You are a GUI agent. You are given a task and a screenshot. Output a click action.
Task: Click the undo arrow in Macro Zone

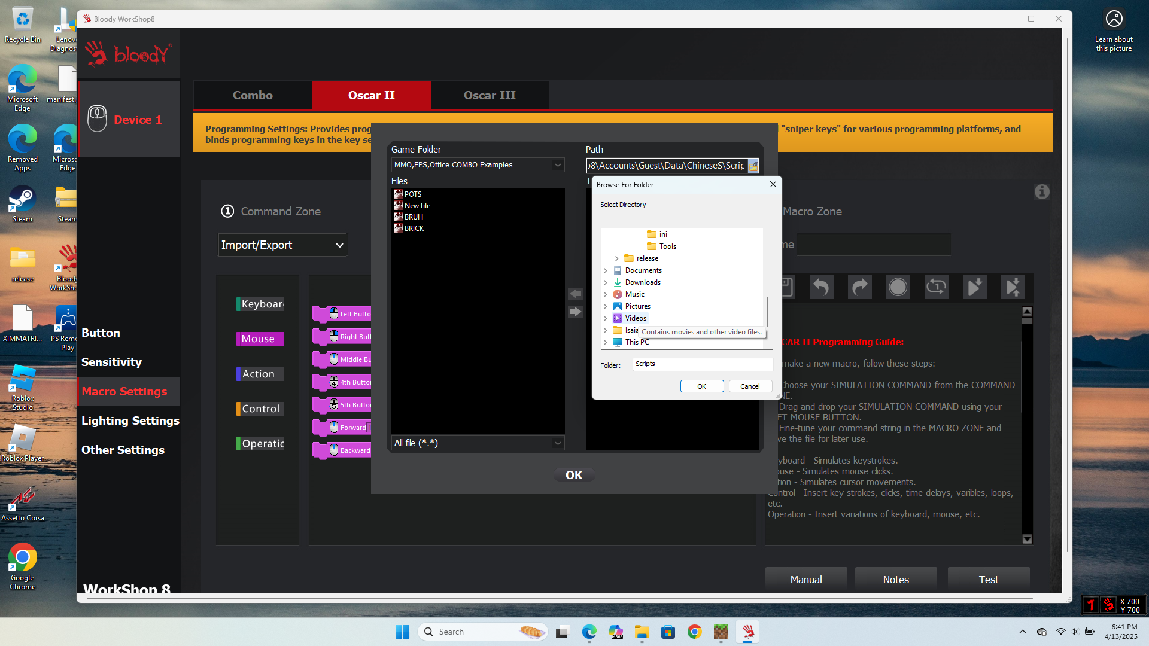pos(821,287)
